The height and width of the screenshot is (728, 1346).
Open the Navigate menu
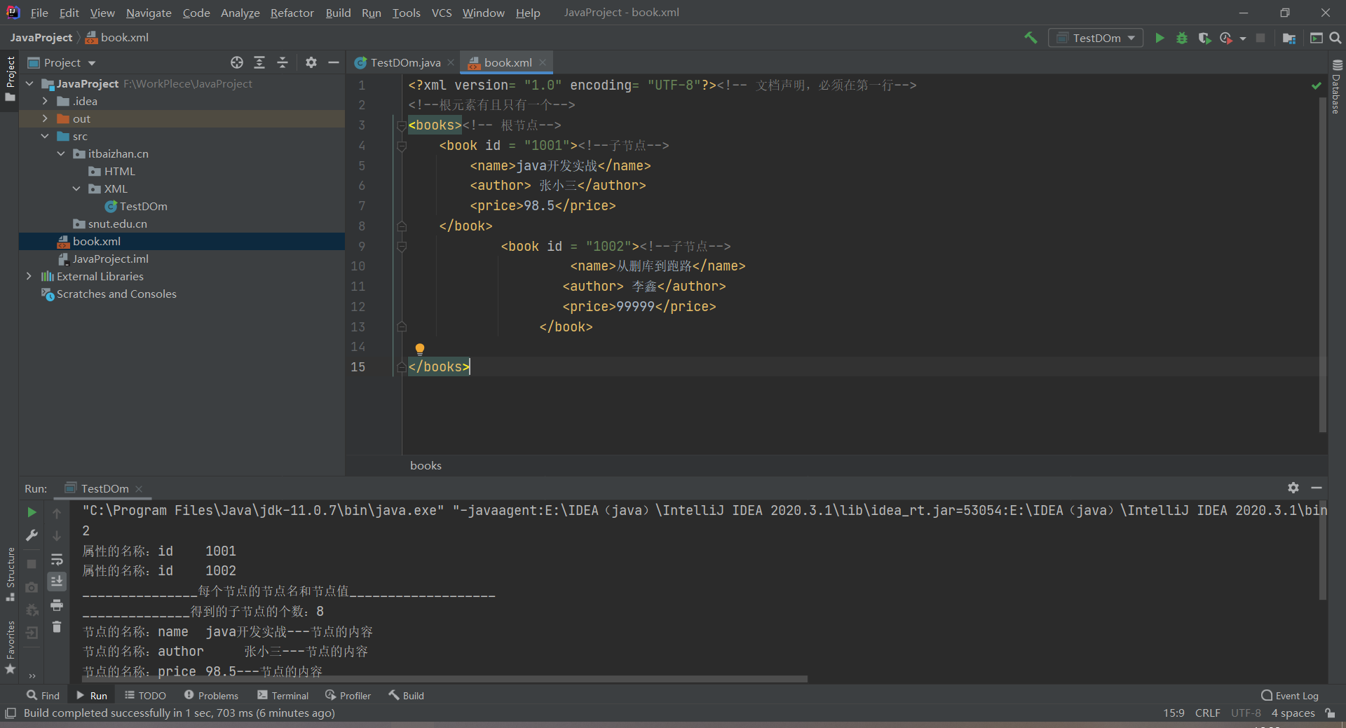point(149,13)
